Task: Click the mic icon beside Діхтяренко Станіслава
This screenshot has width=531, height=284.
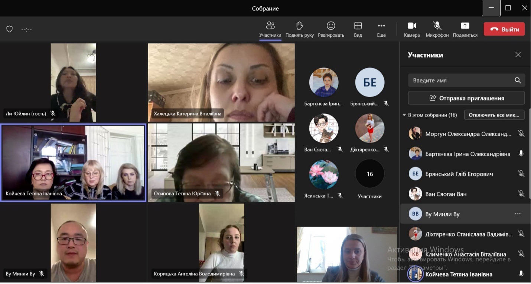Action: (521, 234)
